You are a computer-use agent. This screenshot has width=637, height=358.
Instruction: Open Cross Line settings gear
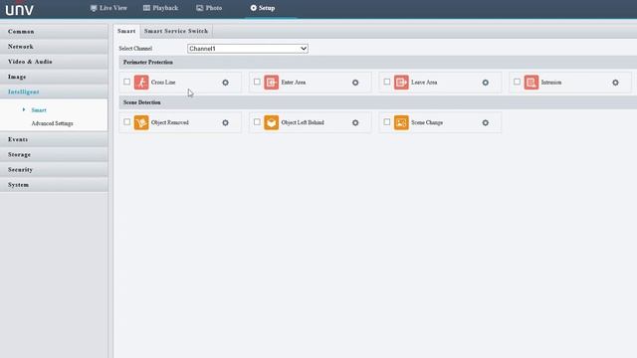coord(226,83)
